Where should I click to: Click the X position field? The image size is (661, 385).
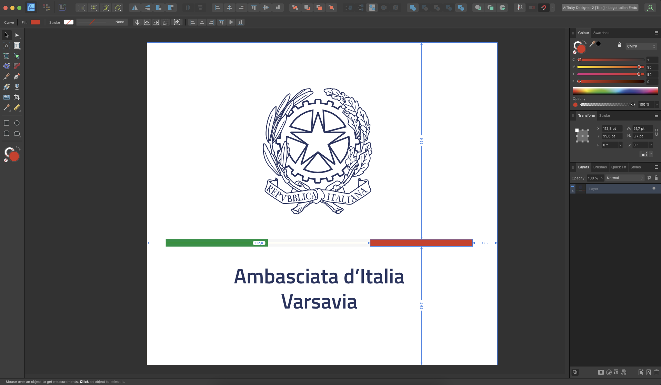point(612,128)
